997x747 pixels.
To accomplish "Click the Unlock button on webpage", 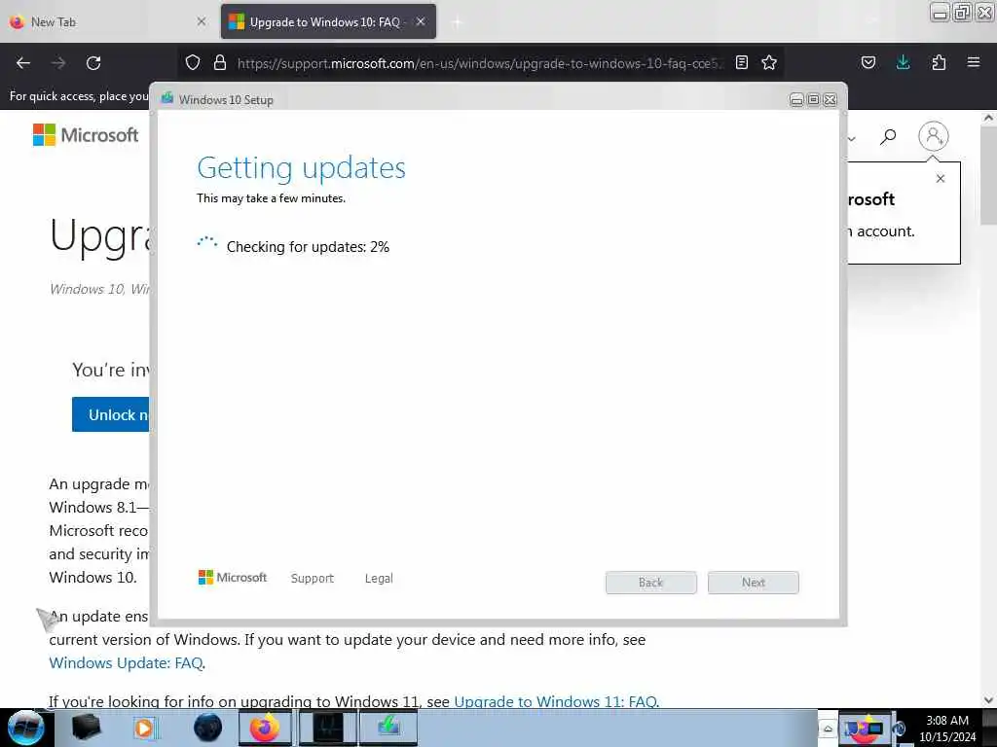I will (x=111, y=414).
